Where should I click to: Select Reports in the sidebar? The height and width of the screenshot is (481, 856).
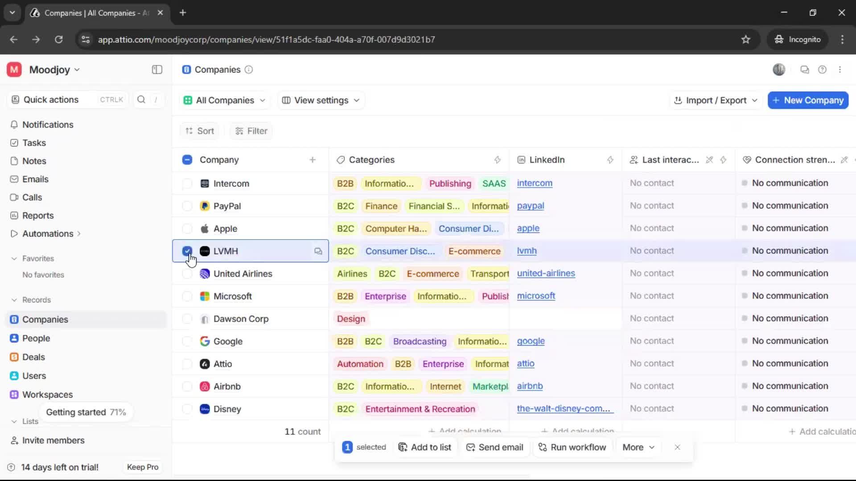37,216
